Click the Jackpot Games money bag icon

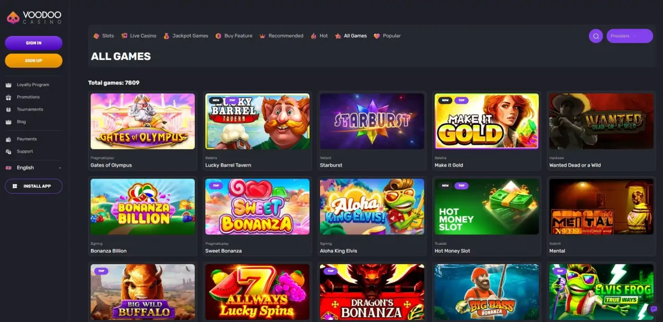pyautogui.click(x=167, y=36)
